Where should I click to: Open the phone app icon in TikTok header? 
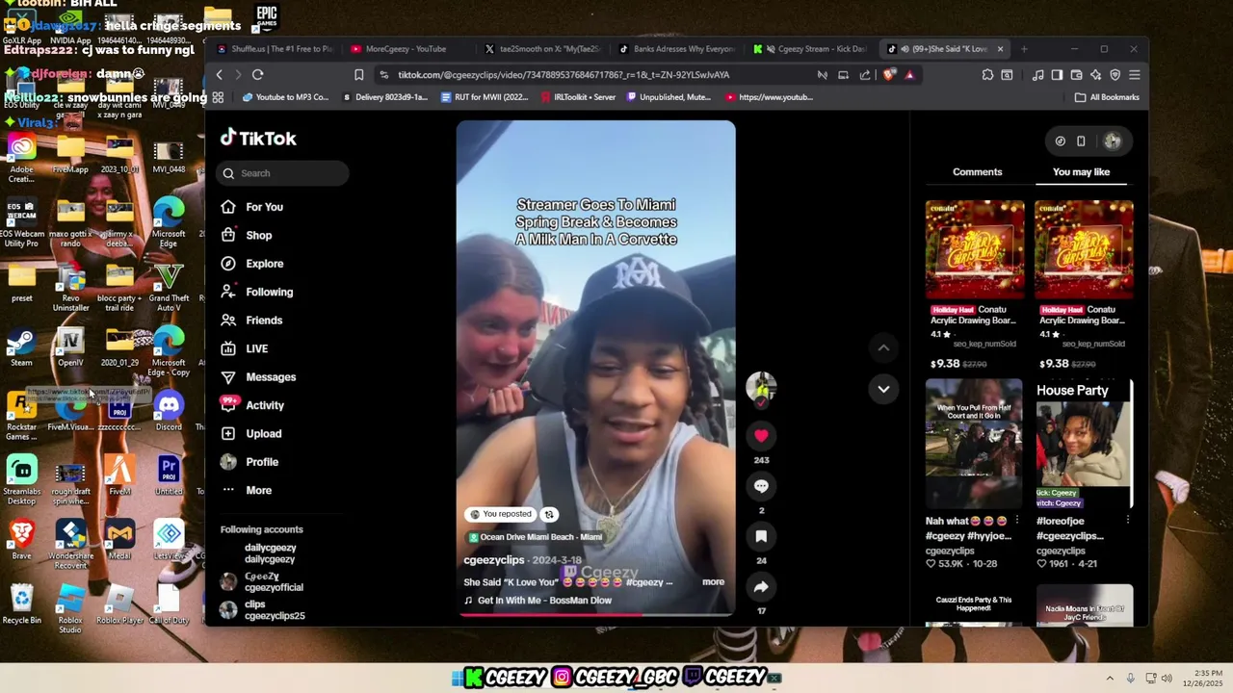pos(1081,141)
